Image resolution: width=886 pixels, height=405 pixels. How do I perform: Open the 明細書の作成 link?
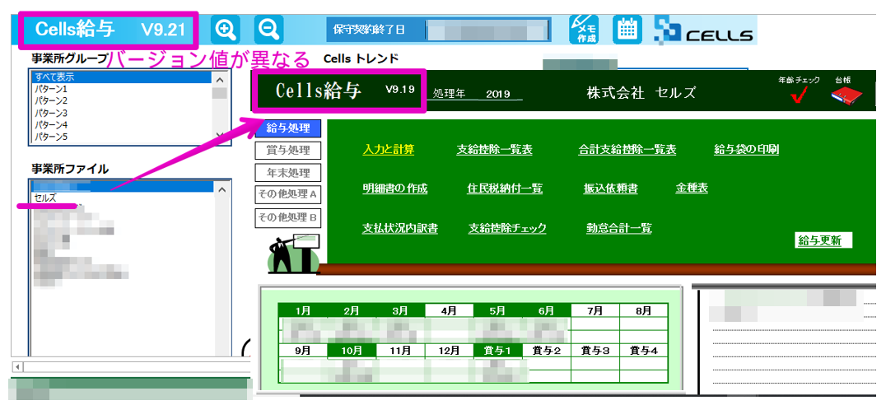pyautogui.click(x=395, y=189)
